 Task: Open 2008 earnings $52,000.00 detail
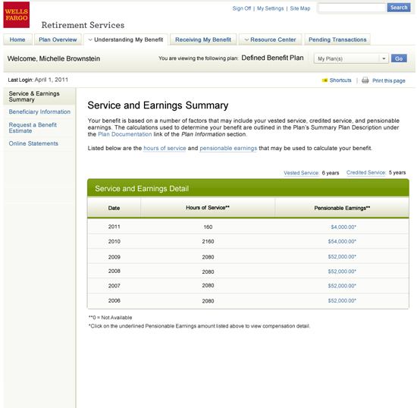[x=342, y=271]
